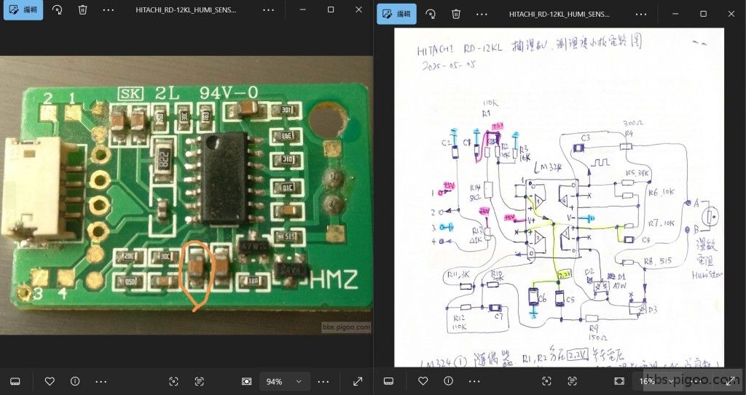The image size is (746, 395).
Task: Open title bar overflow menu right of filename, left window
Action: coord(268,10)
